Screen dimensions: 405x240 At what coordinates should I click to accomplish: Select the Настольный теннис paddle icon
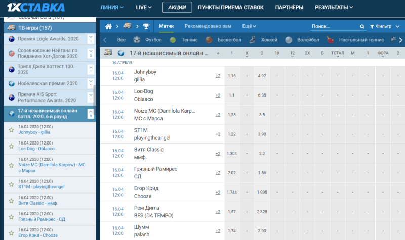[330, 40]
